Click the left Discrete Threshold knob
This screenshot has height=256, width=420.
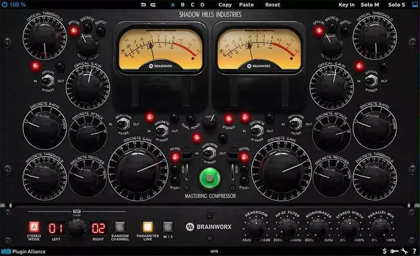pyautogui.click(x=45, y=178)
